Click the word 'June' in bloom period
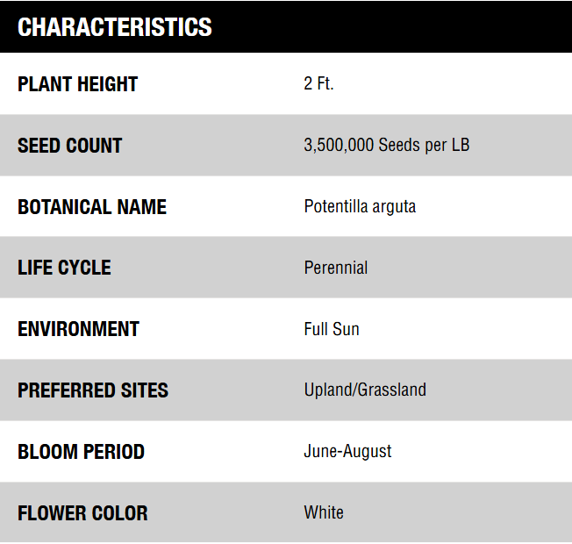Screen dimensions: 572x544 (320, 451)
